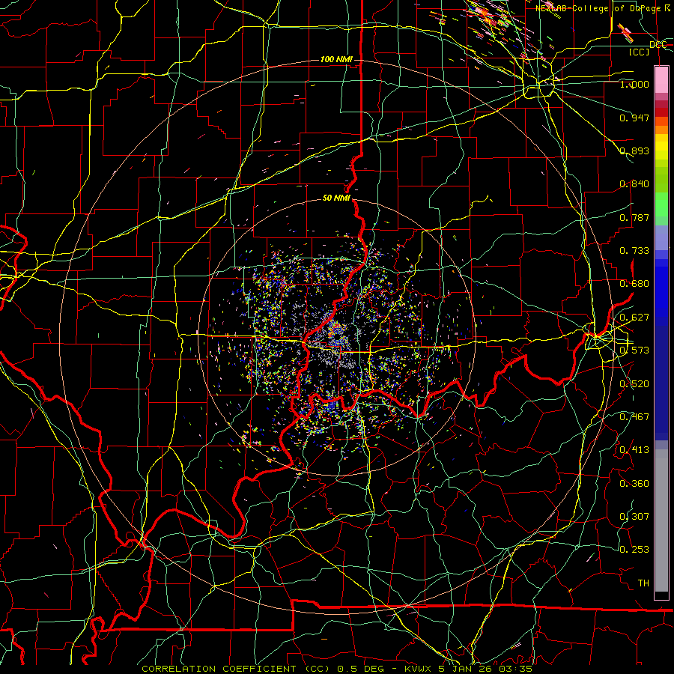Click the 0.573 legend value
Screen dimensions: 674x674
(x=634, y=350)
